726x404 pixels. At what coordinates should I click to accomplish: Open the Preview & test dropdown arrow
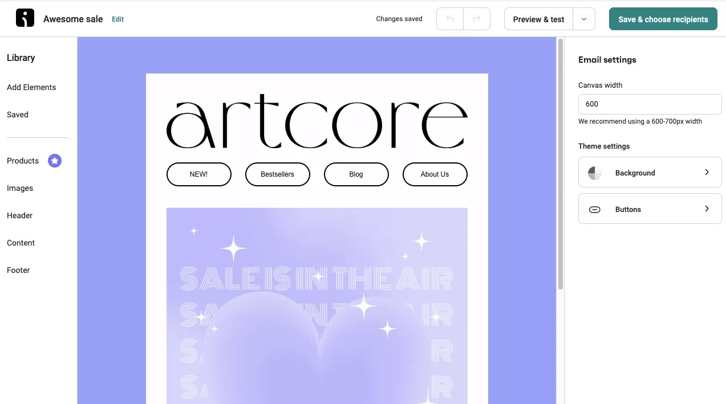click(x=583, y=19)
